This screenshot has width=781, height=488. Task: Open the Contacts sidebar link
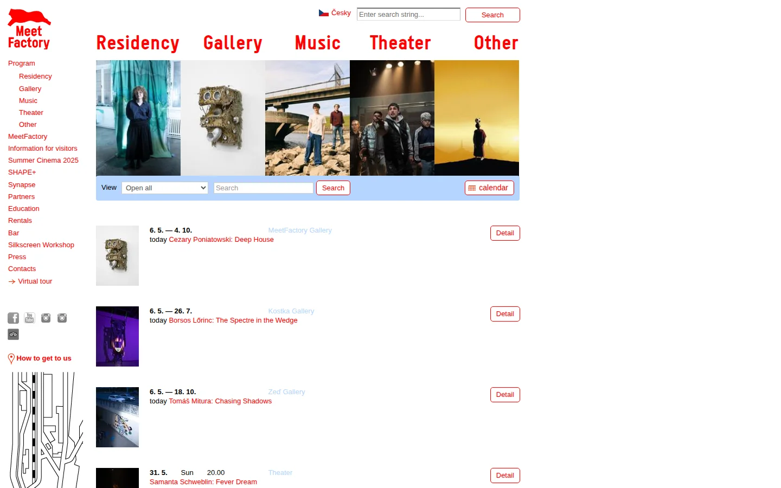coord(22,269)
